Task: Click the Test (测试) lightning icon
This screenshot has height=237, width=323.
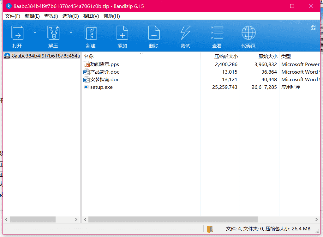Action: click(185, 33)
